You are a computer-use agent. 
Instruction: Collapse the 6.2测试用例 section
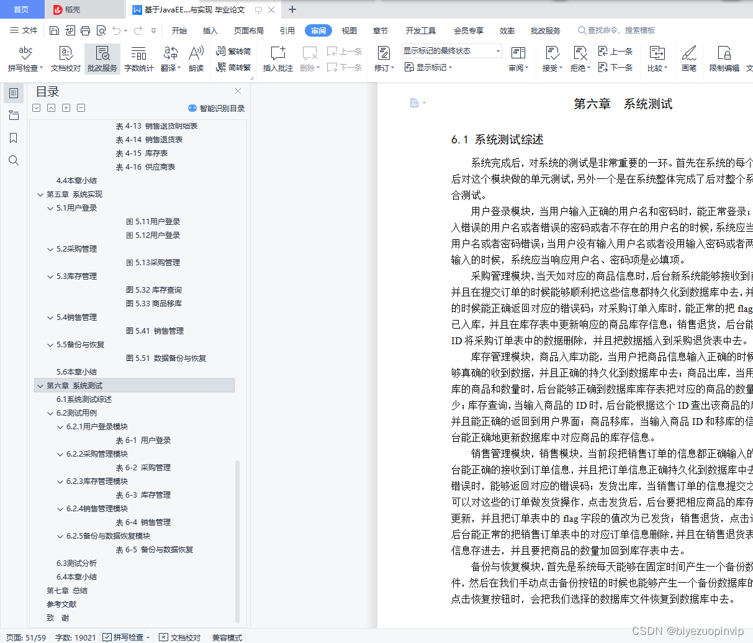click(x=50, y=413)
